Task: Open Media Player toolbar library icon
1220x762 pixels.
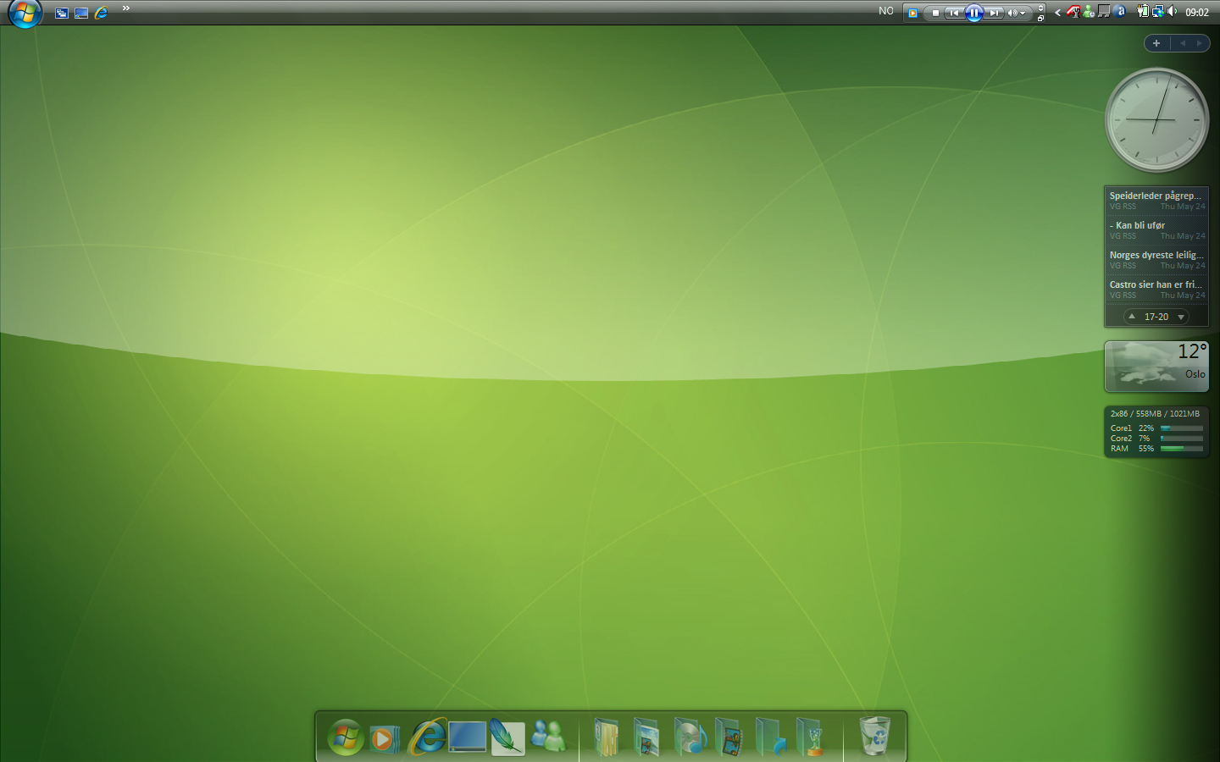Action: (x=912, y=13)
